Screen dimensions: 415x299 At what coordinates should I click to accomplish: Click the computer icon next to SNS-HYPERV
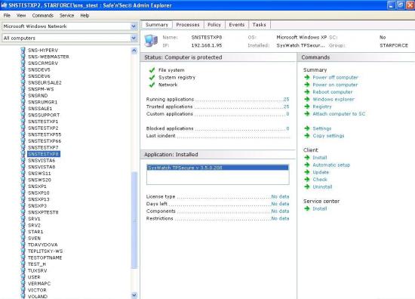point(23,50)
